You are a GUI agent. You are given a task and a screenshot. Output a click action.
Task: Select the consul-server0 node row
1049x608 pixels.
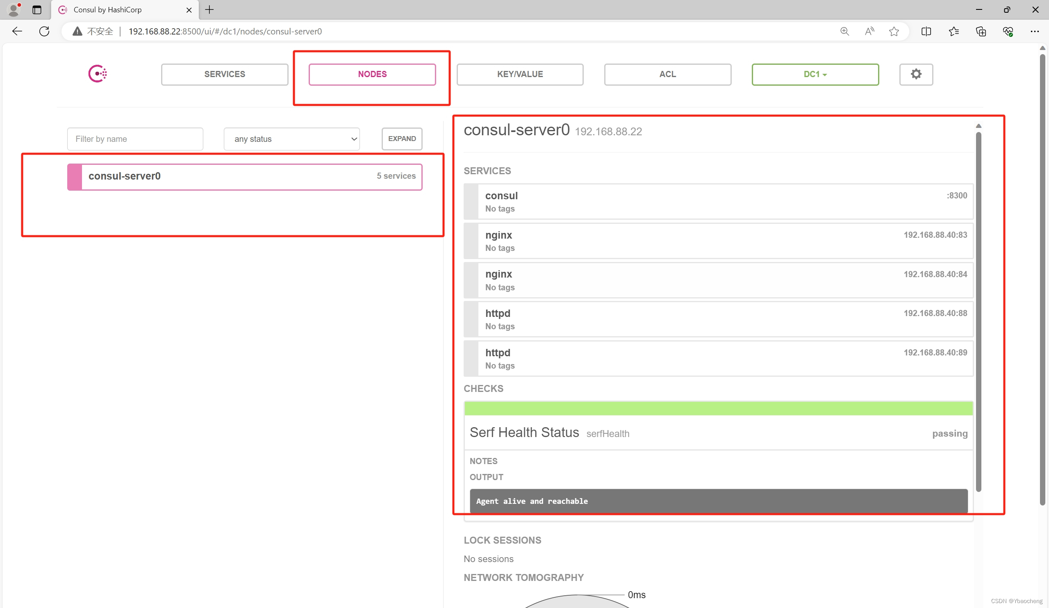[244, 177]
